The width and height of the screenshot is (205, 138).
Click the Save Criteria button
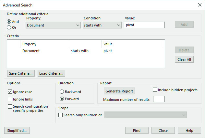[21, 73]
